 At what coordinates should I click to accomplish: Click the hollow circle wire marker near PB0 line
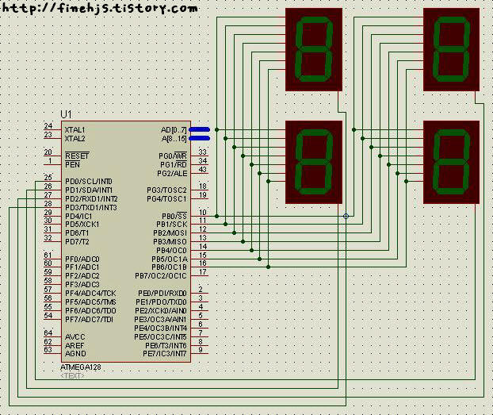point(346,216)
